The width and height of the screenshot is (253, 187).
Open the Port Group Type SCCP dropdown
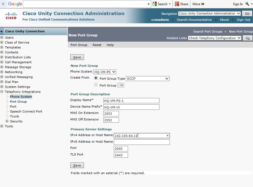click(148, 79)
